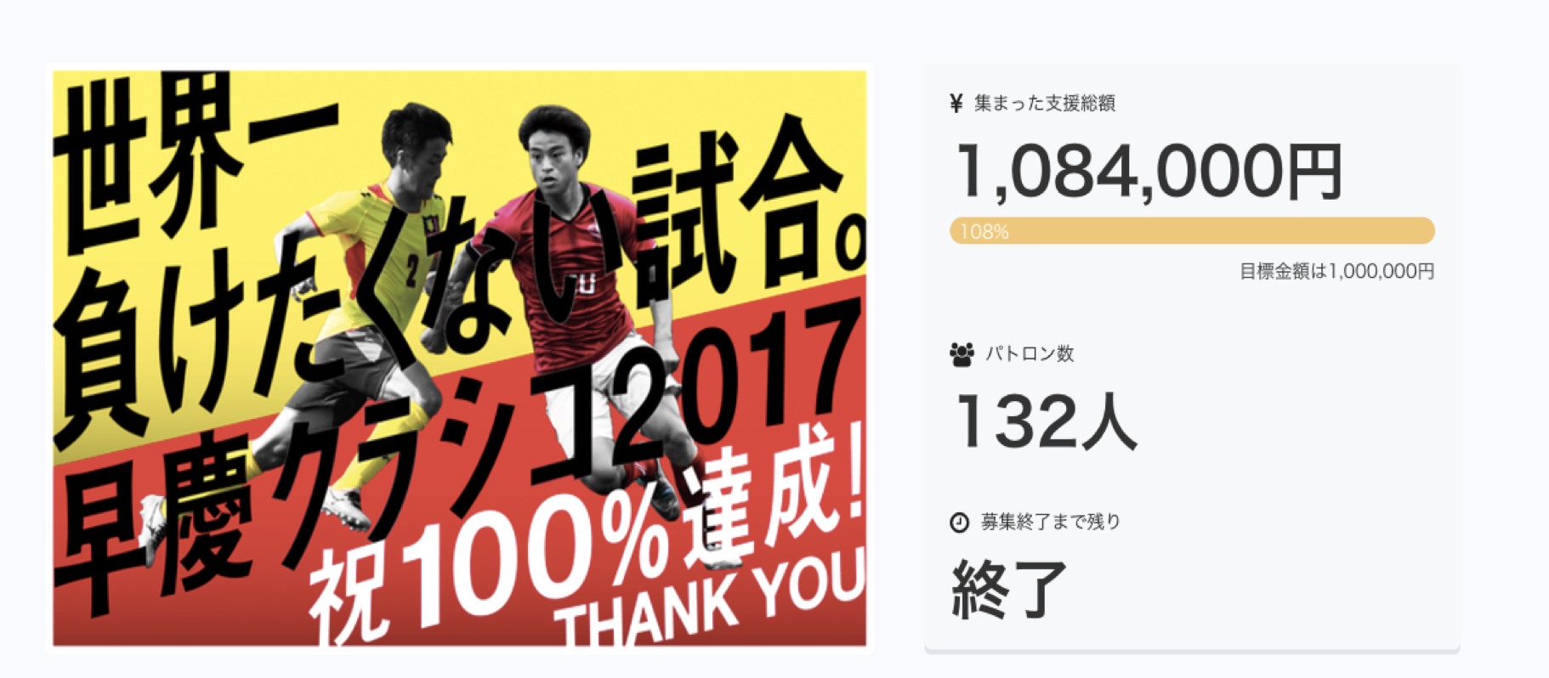Click the 132人 patron count
This screenshot has height=678, width=1549.
tap(1046, 421)
